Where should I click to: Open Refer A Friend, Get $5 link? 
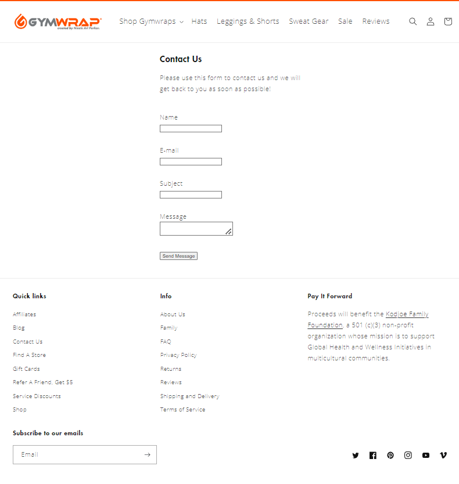coord(42,382)
